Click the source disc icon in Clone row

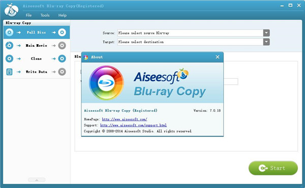[x=9, y=58]
